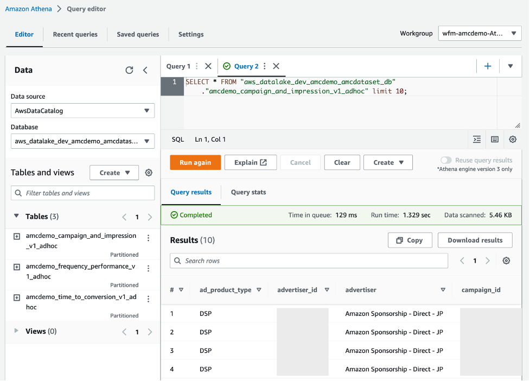Open the editor preferences gear icon
Viewport: 530px width, 381px height.
tap(513, 139)
